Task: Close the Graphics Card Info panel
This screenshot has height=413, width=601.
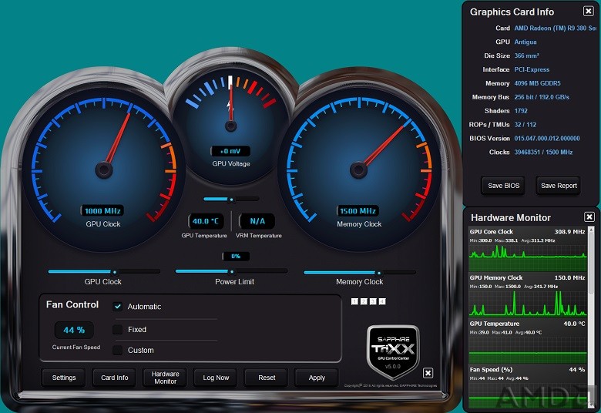Action: coord(589,11)
